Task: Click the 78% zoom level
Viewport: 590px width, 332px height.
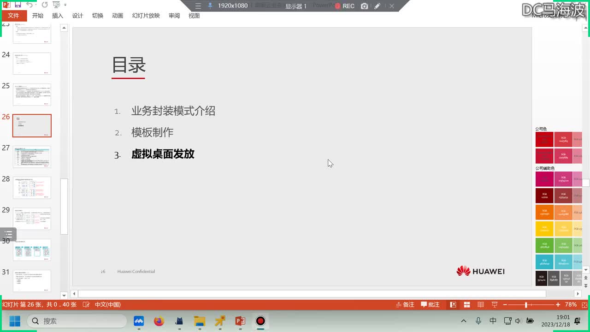Action: point(571,305)
